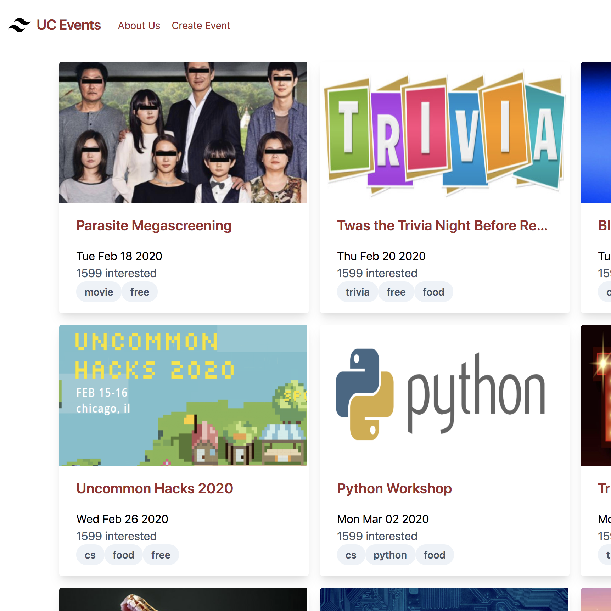Open the About Us page

pos(139,26)
